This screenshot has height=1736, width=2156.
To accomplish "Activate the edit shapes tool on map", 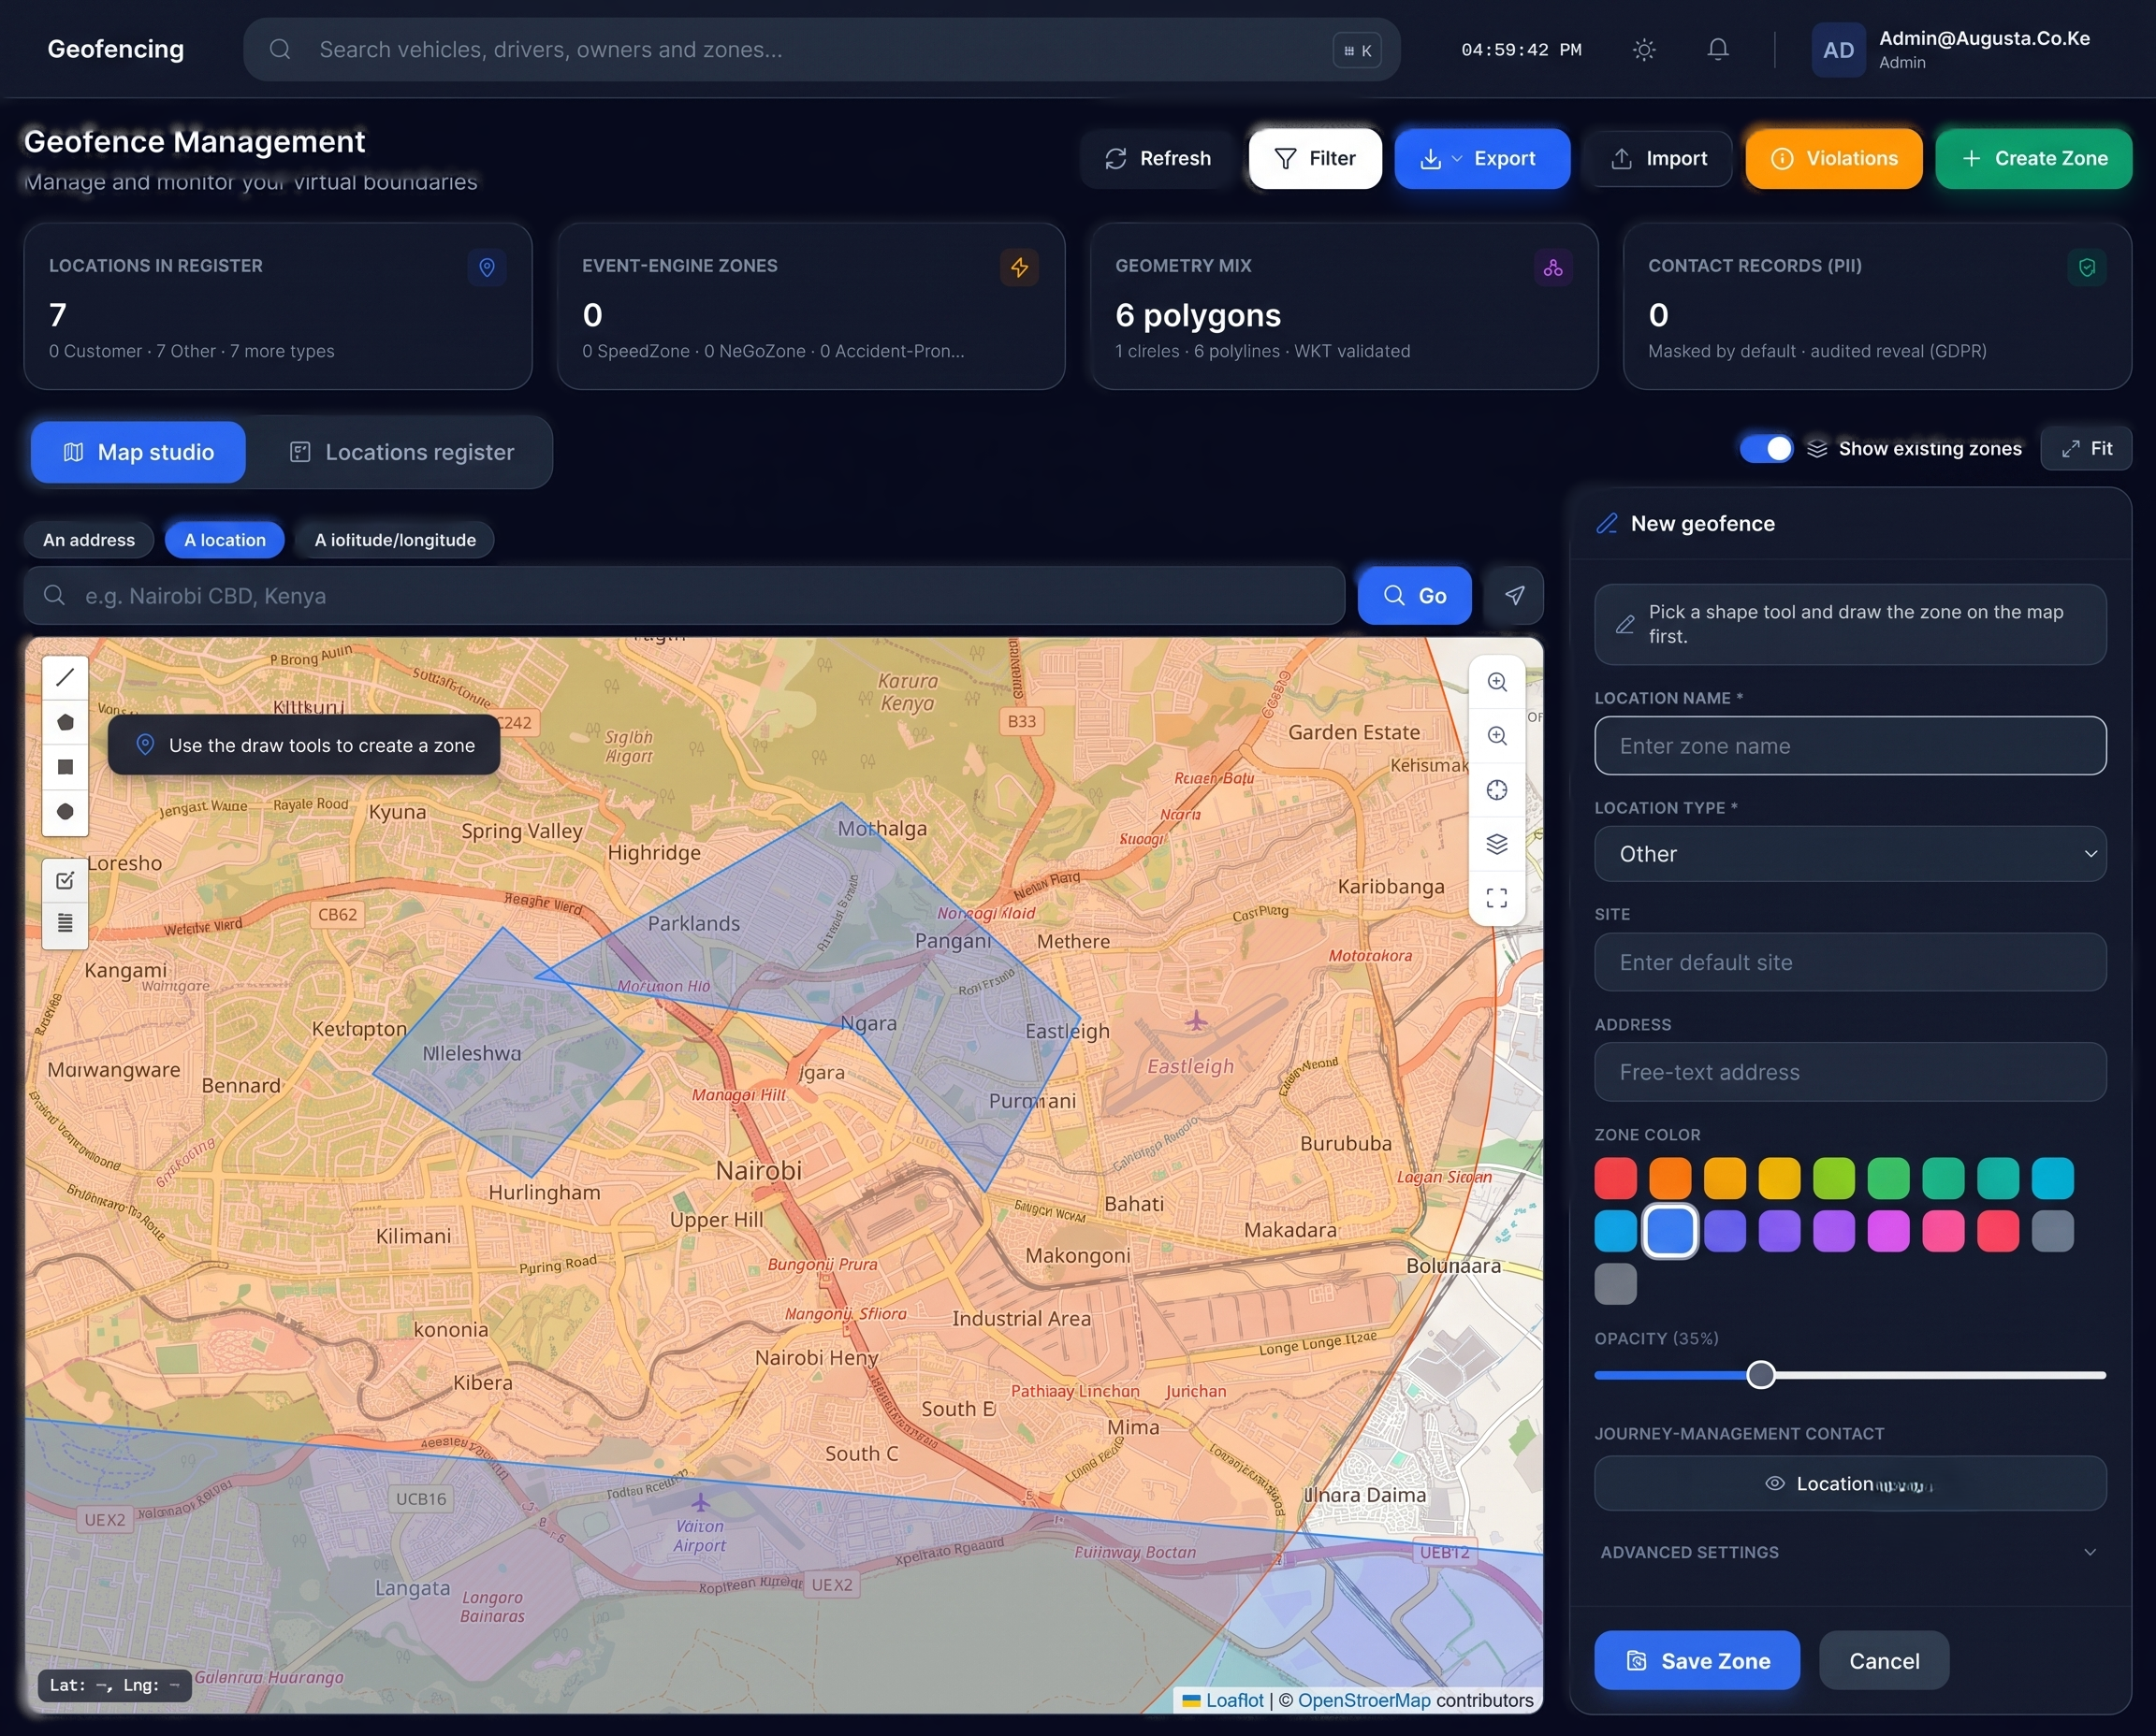I will coord(65,880).
